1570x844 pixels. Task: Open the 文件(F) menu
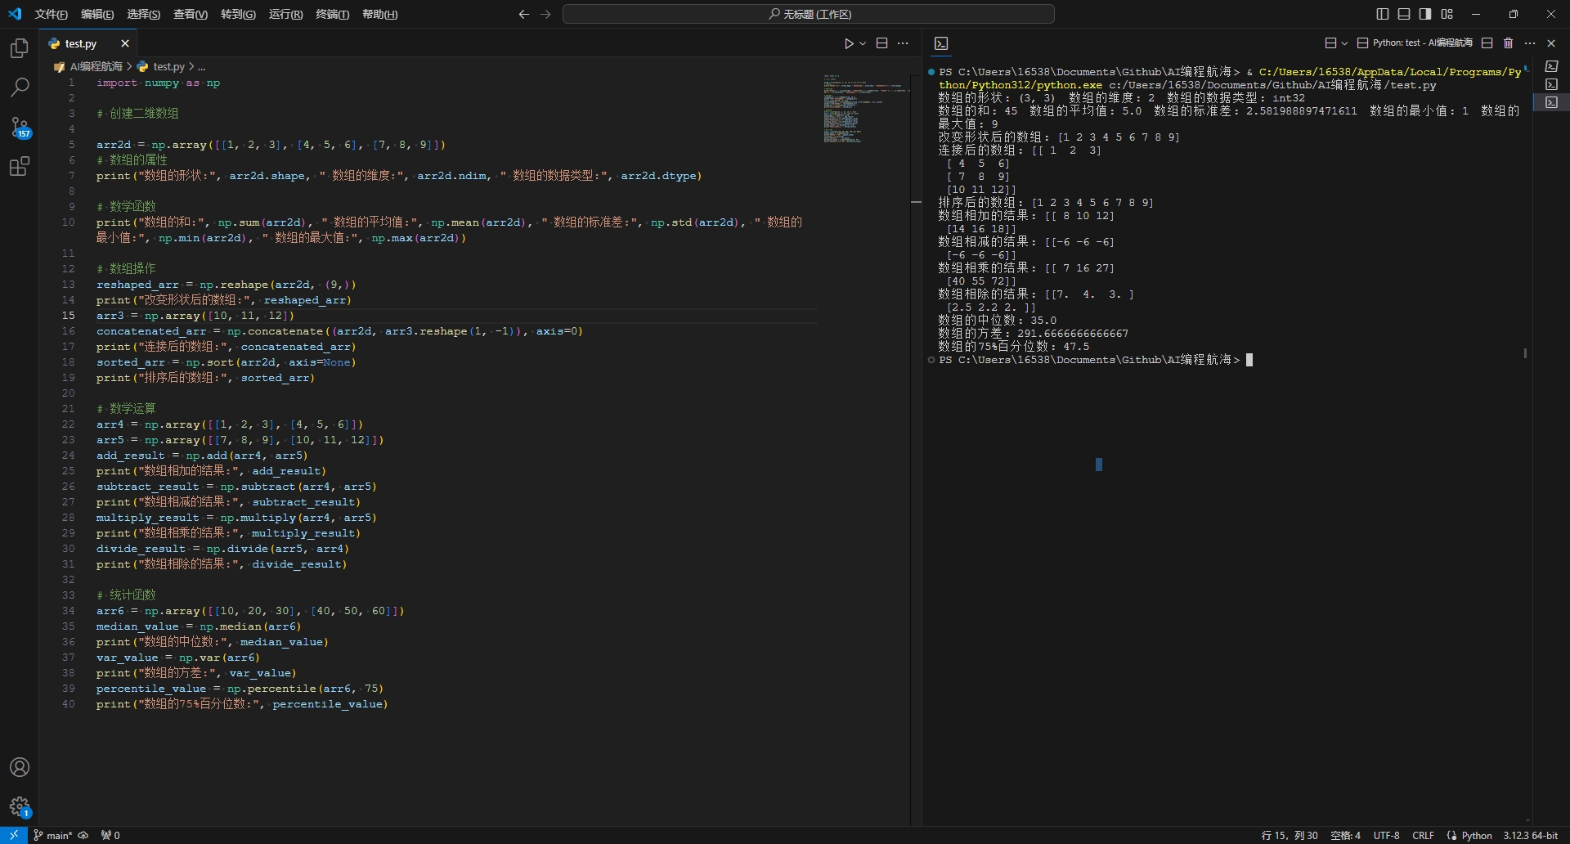point(51,14)
